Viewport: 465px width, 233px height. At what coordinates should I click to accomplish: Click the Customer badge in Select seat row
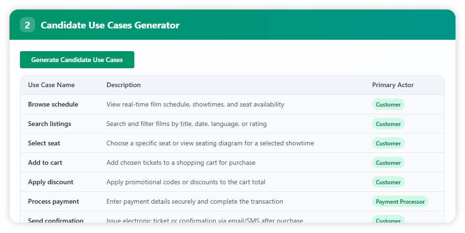(x=388, y=143)
